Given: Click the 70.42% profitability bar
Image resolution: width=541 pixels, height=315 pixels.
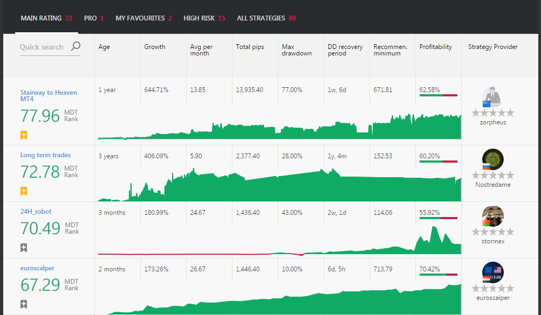Looking at the screenshot, I should (x=438, y=275).
